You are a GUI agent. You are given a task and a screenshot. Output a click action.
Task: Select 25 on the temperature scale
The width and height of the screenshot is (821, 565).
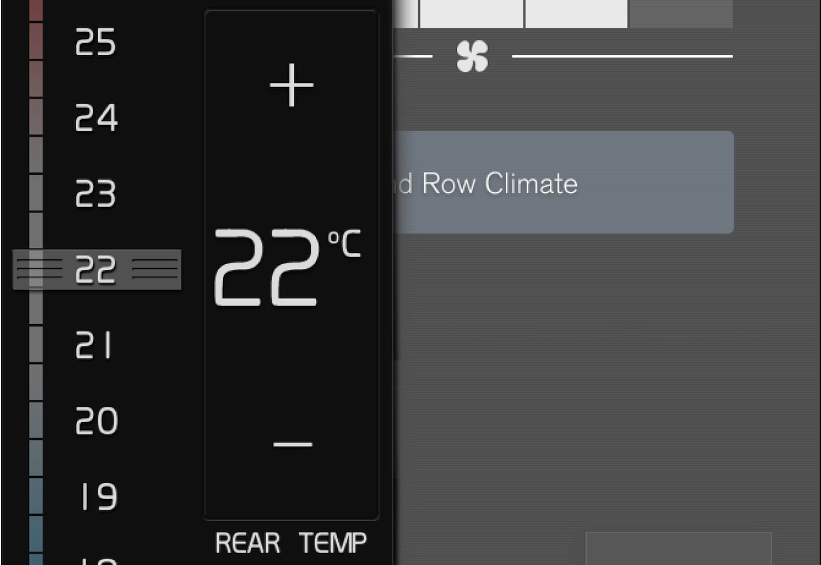tap(96, 43)
